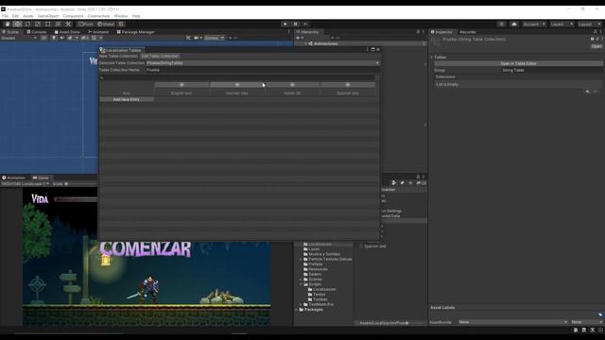Select the Prefabs folder in Project
The height and width of the screenshot is (340, 605).
313,264
